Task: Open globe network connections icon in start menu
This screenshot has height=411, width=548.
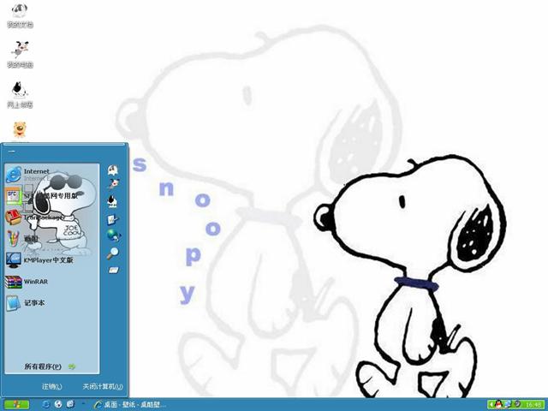Action: [x=114, y=235]
